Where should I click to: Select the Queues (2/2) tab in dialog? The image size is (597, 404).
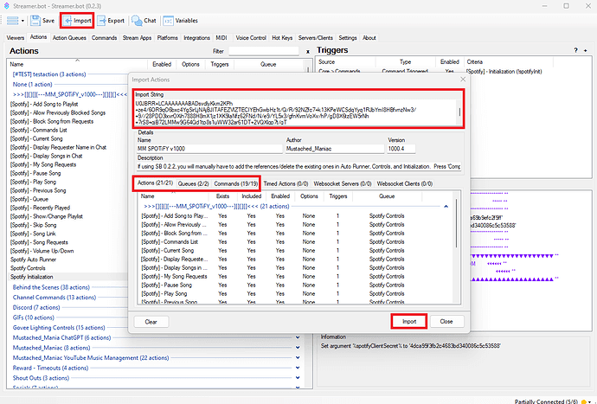coord(191,184)
